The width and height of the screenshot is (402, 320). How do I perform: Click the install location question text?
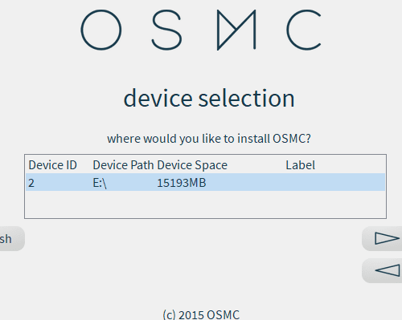click(x=209, y=139)
